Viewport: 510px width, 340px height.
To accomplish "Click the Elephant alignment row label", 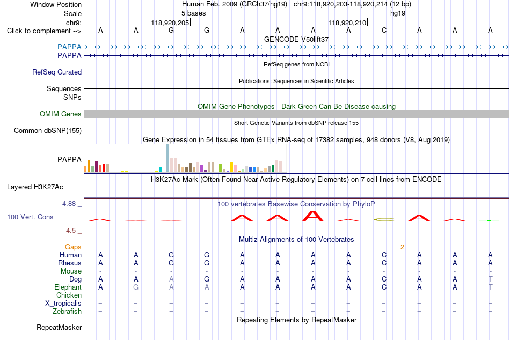I will click(68, 287).
